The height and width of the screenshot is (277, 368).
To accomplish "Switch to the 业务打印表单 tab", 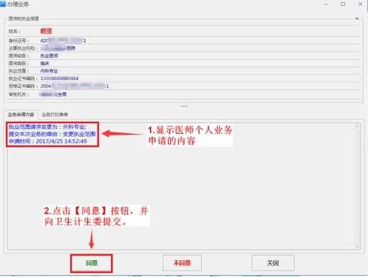I will coord(55,115).
